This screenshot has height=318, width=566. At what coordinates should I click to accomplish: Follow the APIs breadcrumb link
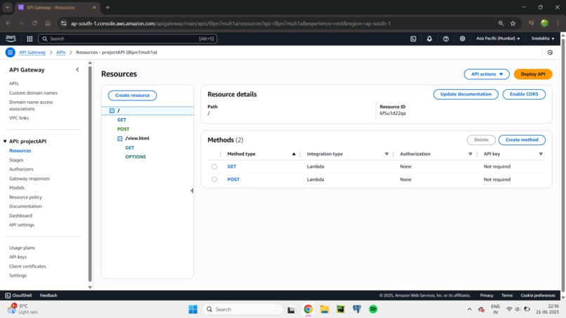tap(60, 53)
